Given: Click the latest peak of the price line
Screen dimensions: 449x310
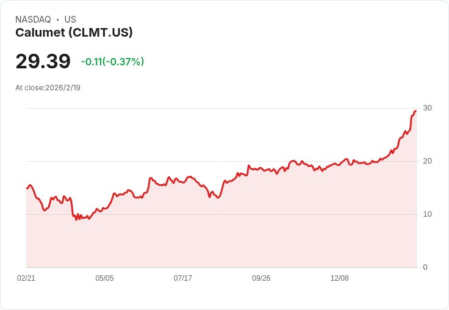Looking at the screenshot, I should (x=415, y=112).
